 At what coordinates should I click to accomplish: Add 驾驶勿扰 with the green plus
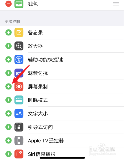(9, 73)
